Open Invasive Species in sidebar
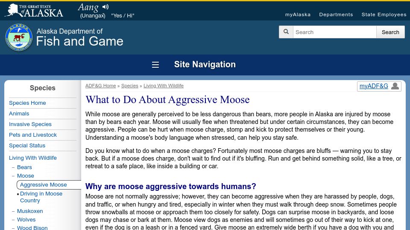 30,124
